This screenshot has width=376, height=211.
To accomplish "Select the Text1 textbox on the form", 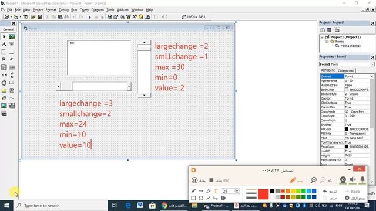I will [99, 57].
